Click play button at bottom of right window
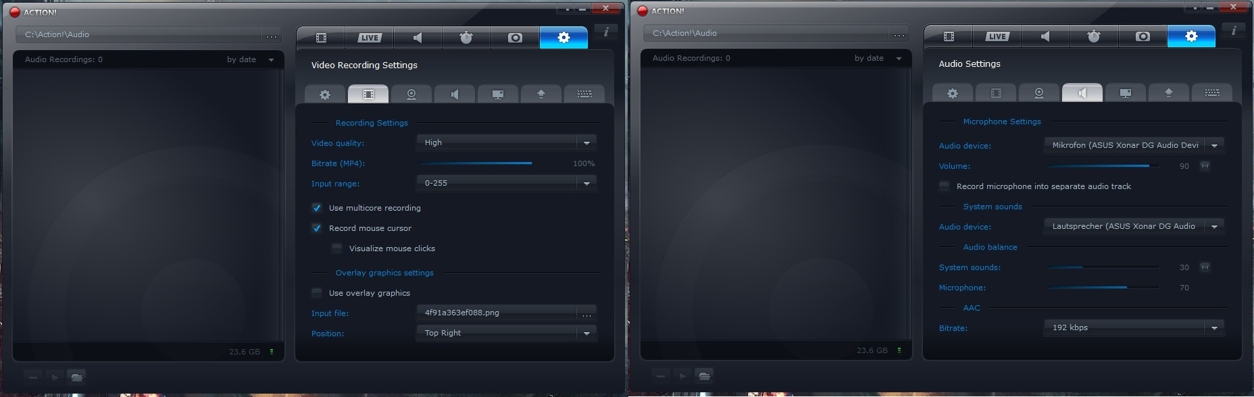 pyautogui.click(x=683, y=375)
